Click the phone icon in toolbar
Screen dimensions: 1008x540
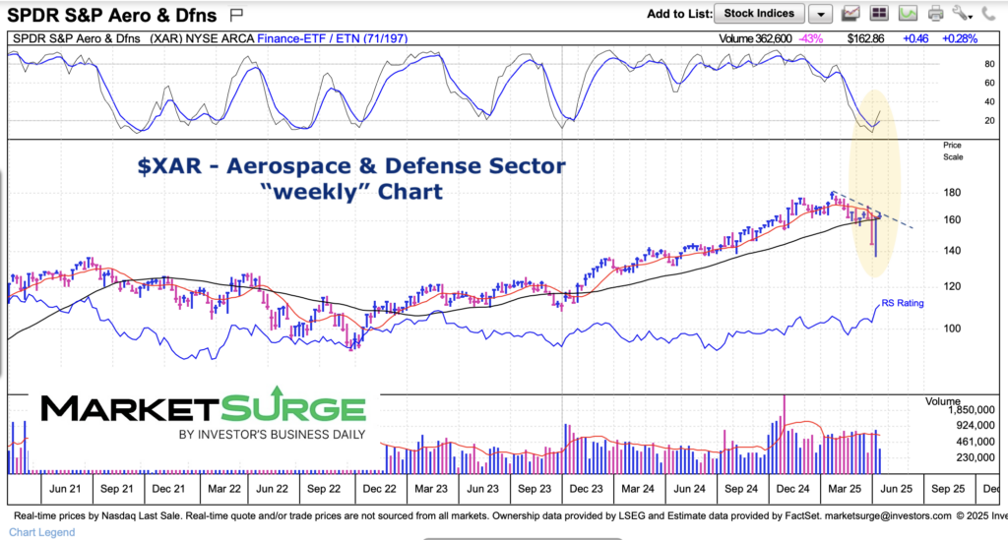(988, 14)
